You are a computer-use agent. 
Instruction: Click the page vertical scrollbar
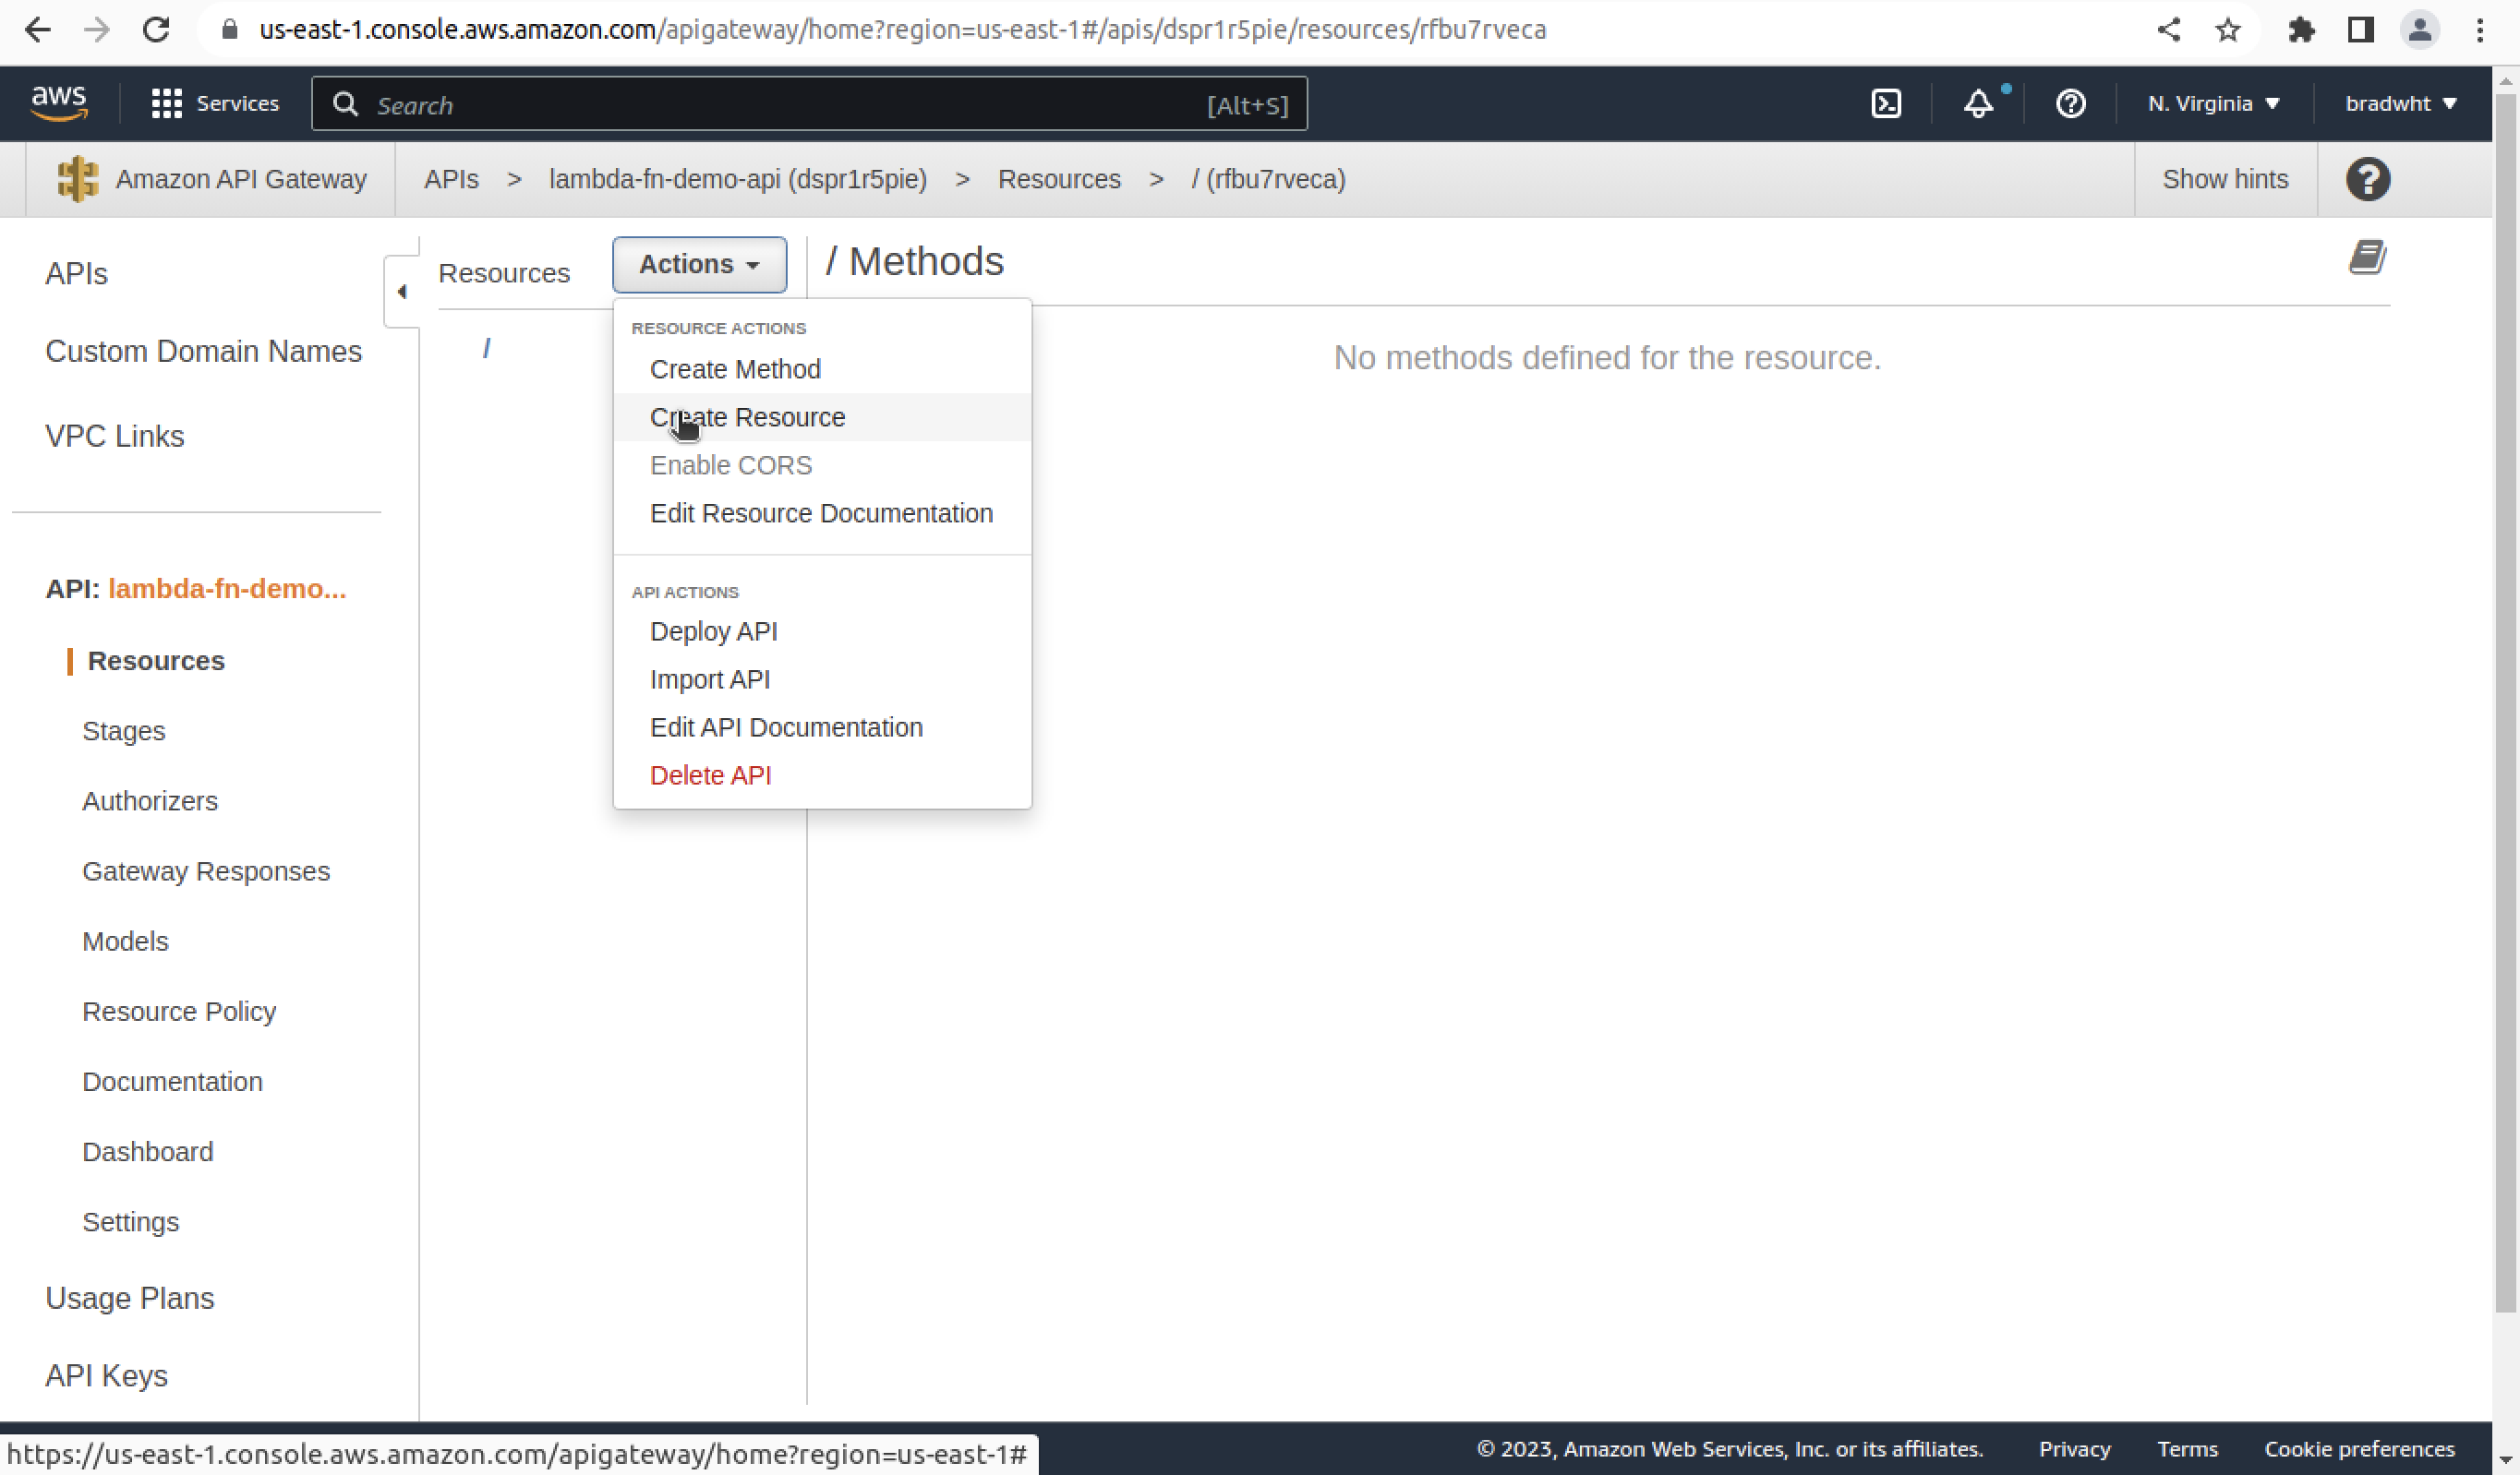[x=2506, y=703]
